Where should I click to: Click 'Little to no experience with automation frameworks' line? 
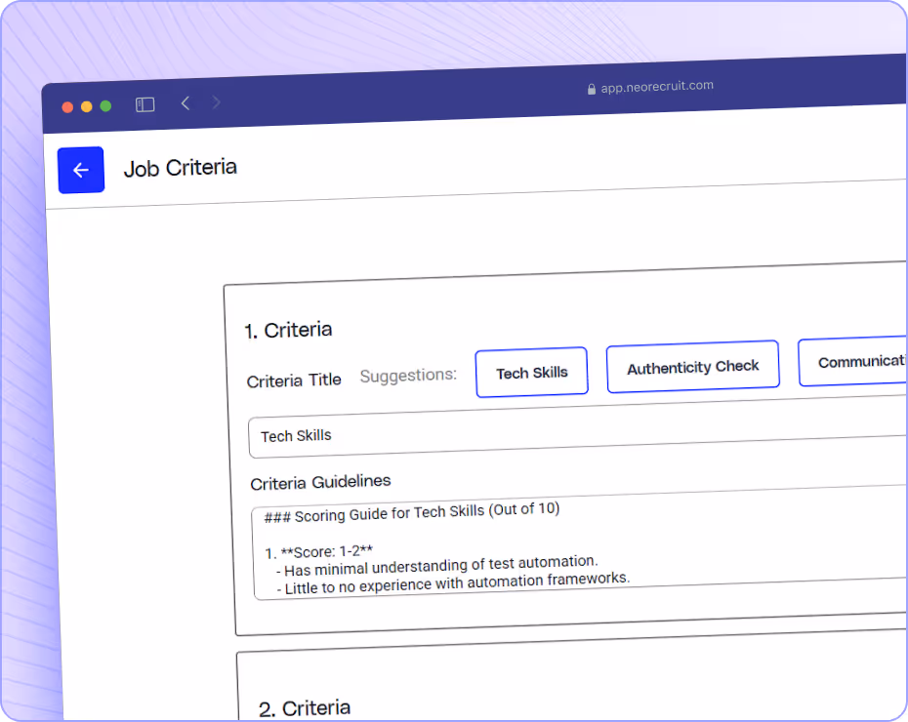pyautogui.click(x=453, y=582)
